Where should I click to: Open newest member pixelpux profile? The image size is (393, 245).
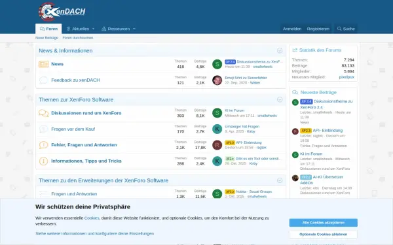coord(346,77)
